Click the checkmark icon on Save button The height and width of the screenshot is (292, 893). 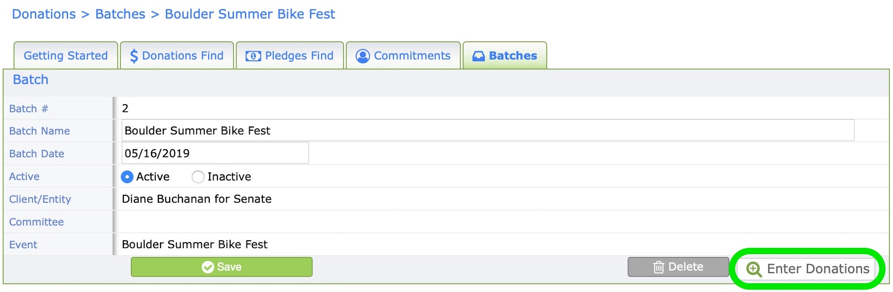click(208, 267)
